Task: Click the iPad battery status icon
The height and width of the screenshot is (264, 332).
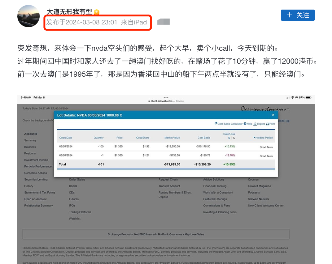Action: 308,98
